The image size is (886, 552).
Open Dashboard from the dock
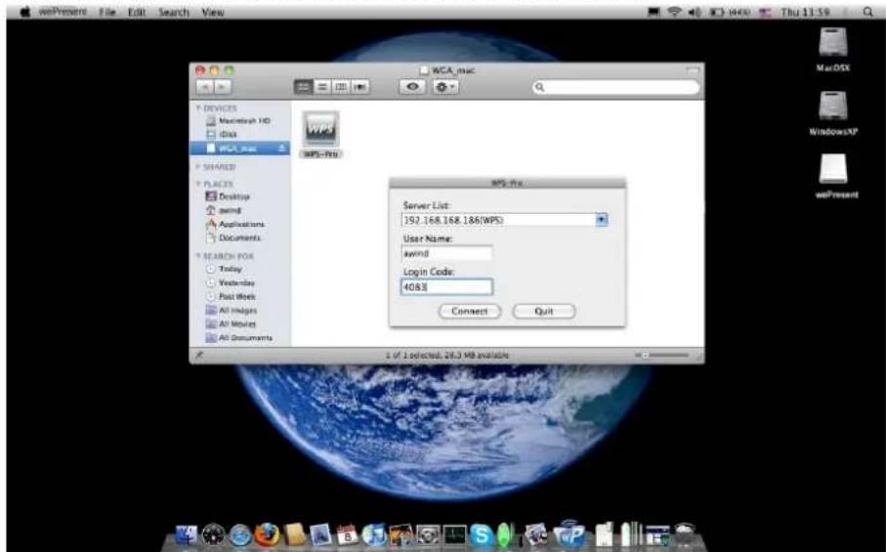click(x=213, y=533)
